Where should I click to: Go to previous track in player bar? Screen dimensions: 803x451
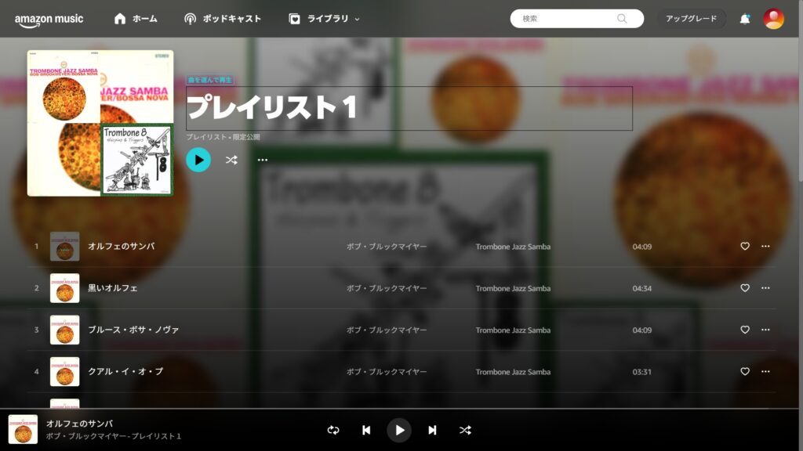click(x=366, y=430)
